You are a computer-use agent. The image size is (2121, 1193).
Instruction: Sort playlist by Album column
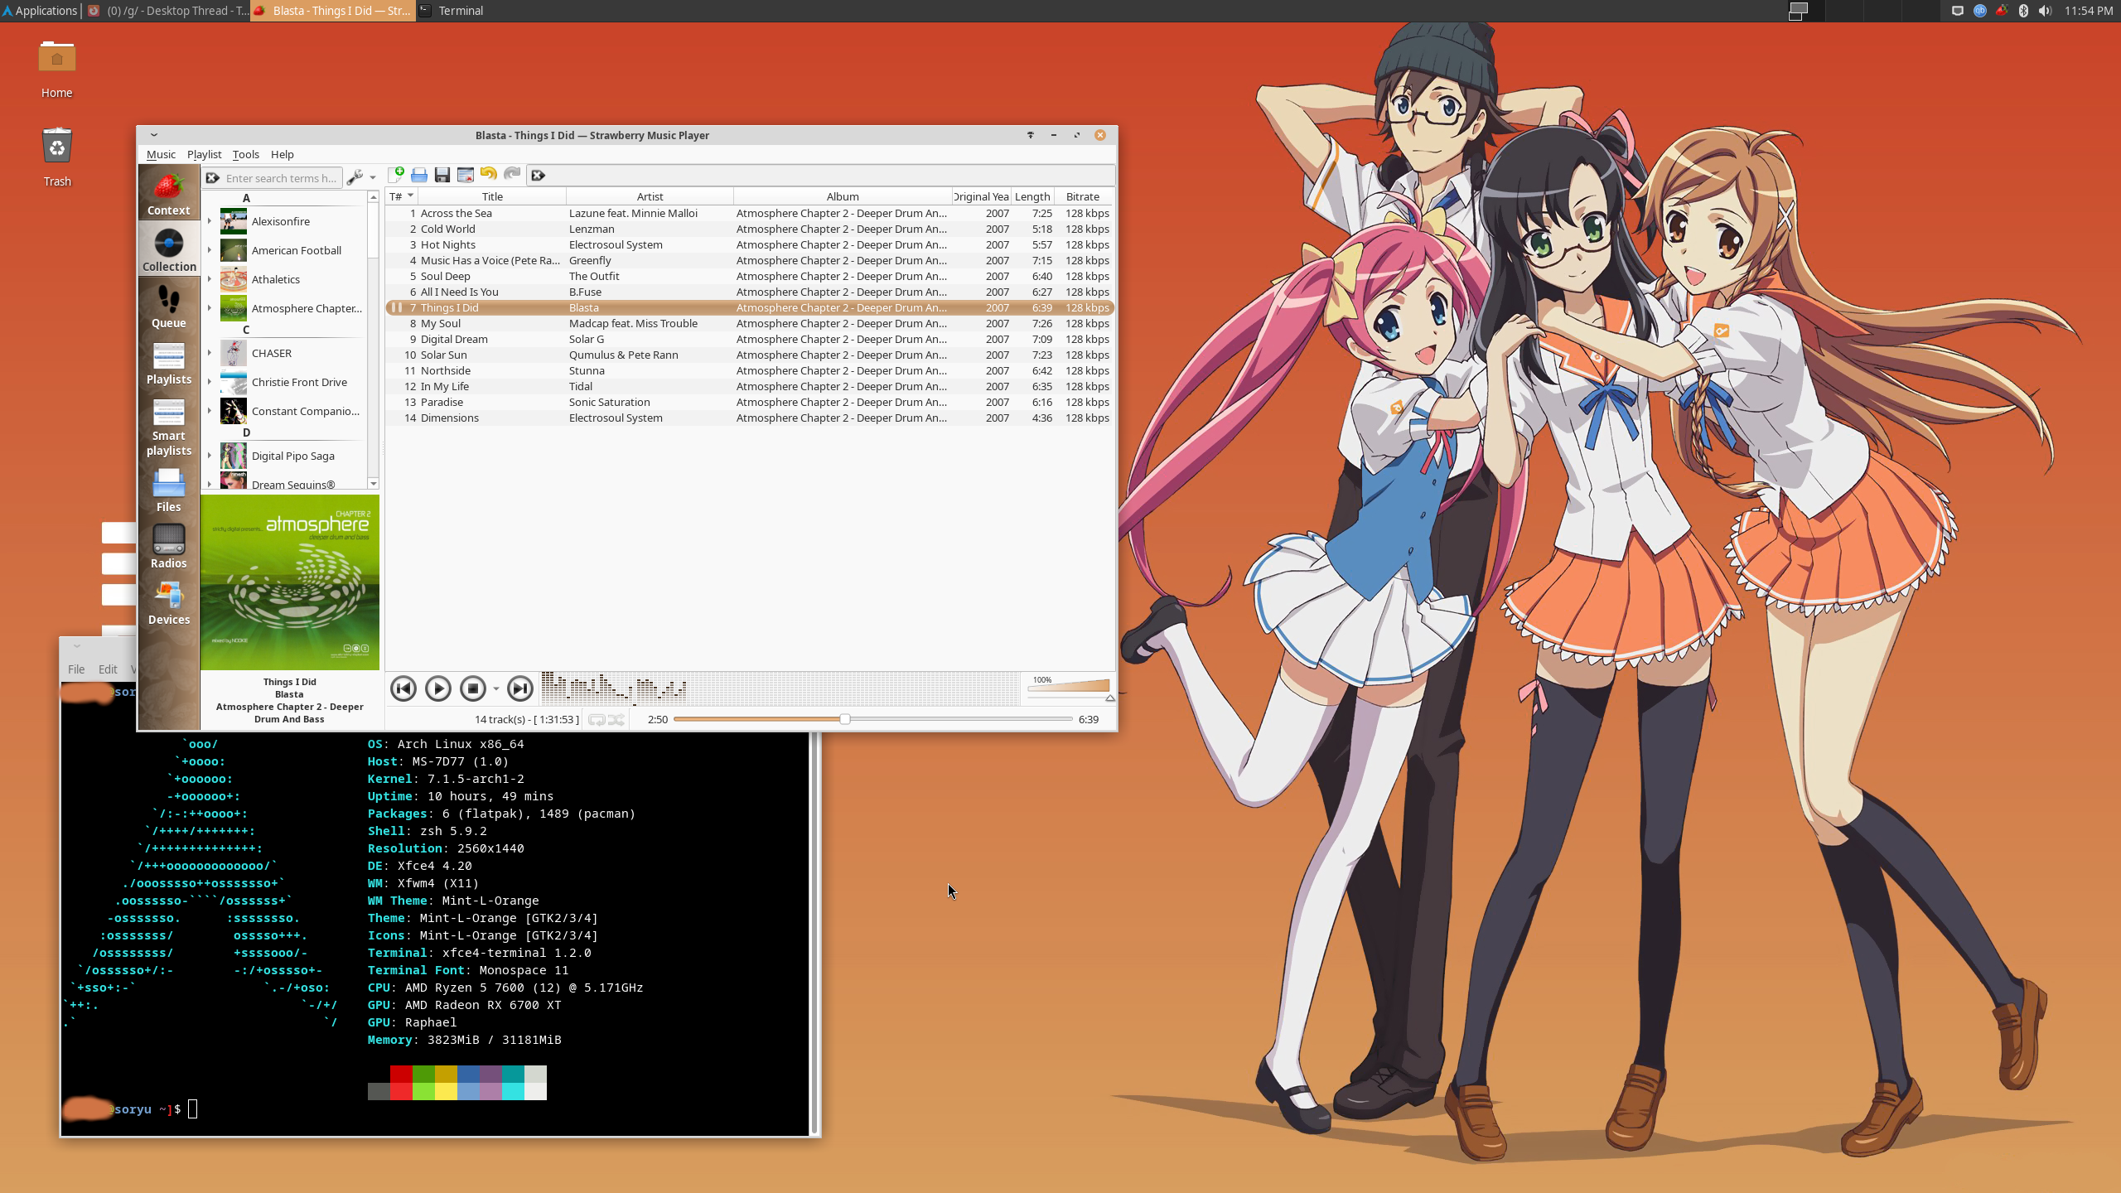842,196
